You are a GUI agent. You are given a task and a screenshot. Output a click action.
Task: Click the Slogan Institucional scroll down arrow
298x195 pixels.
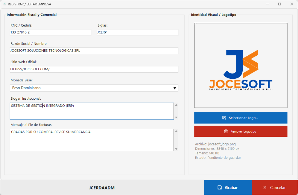(x=176, y=117)
